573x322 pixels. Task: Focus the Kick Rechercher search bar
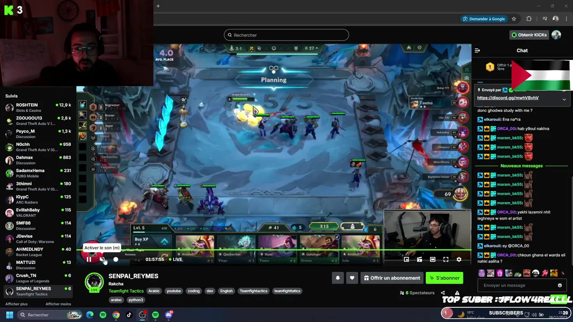(x=286, y=35)
